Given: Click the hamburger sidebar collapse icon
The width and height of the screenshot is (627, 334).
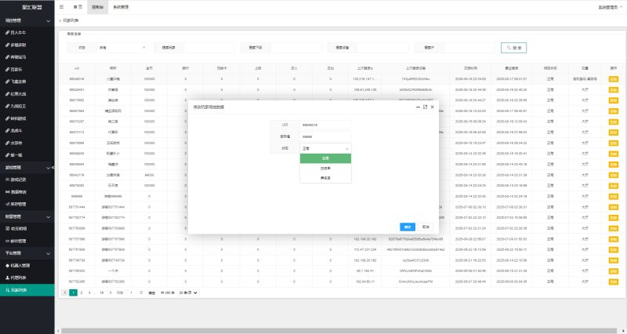Looking at the screenshot, I should tap(62, 6).
